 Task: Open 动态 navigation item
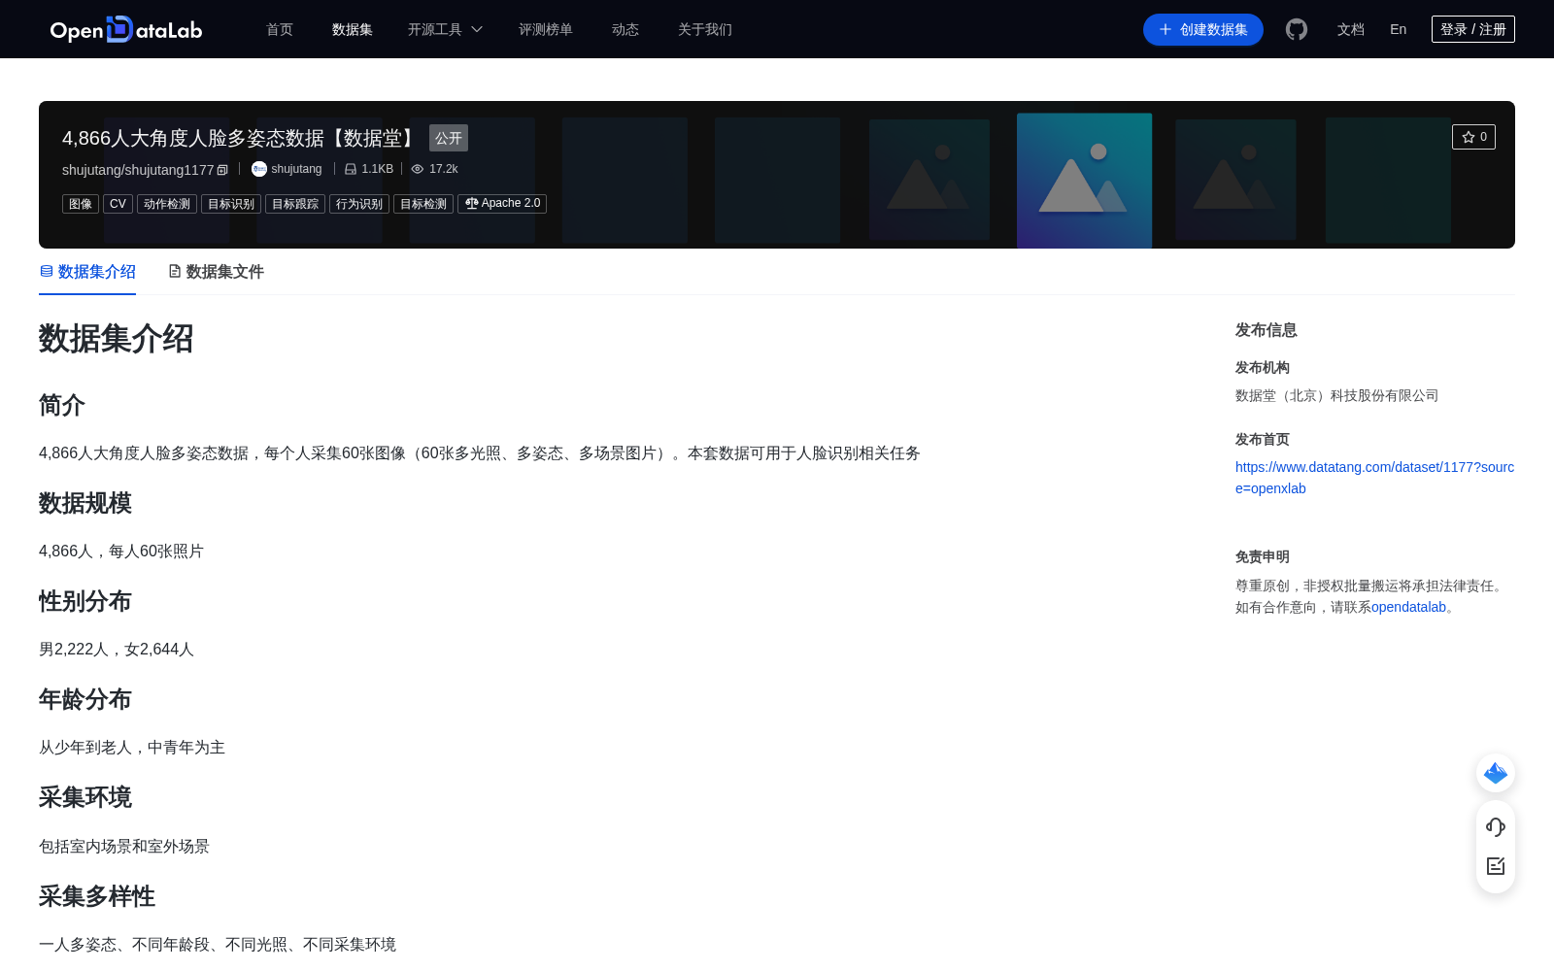pyautogui.click(x=625, y=29)
